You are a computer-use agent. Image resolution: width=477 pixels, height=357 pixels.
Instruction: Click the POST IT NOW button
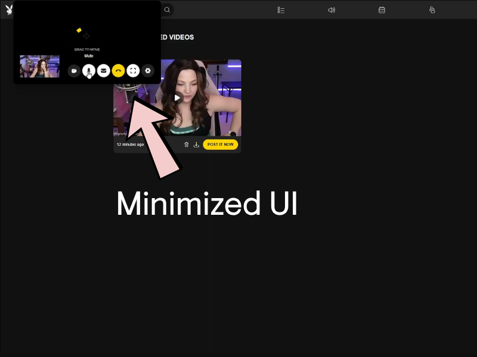[x=221, y=145]
